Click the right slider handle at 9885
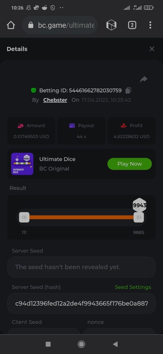 139,217
